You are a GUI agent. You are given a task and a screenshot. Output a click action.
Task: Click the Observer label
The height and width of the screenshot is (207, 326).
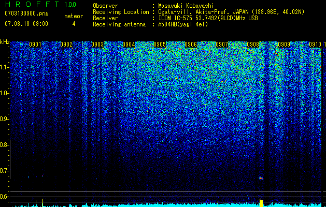105,6
